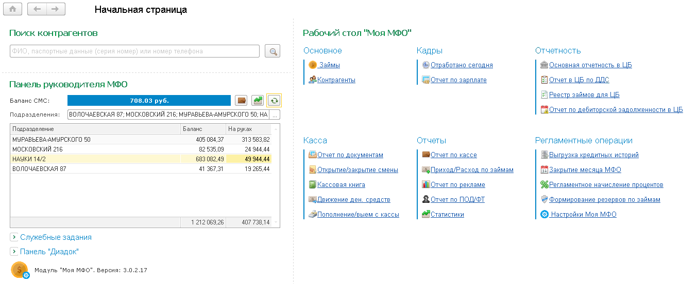Click the green book icon beside Кассовая книга
This screenshot has width=698, height=284.
point(312,184)
